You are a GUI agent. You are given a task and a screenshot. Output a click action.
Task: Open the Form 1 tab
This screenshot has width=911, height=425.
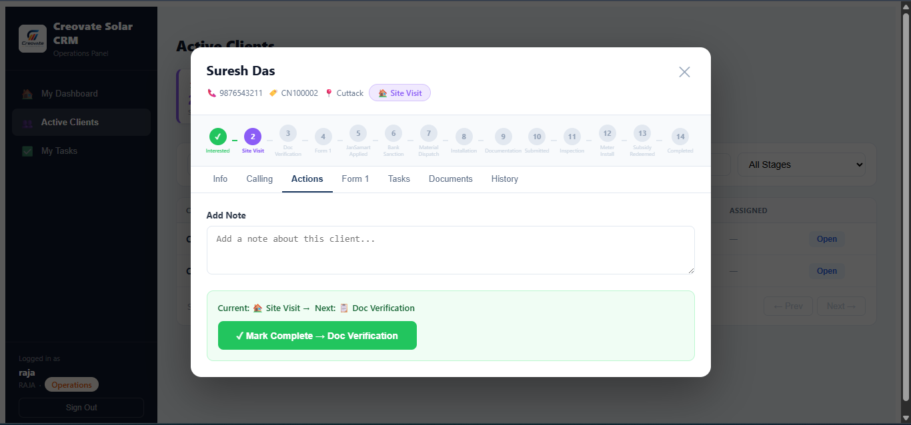click(x=355, y=179)
